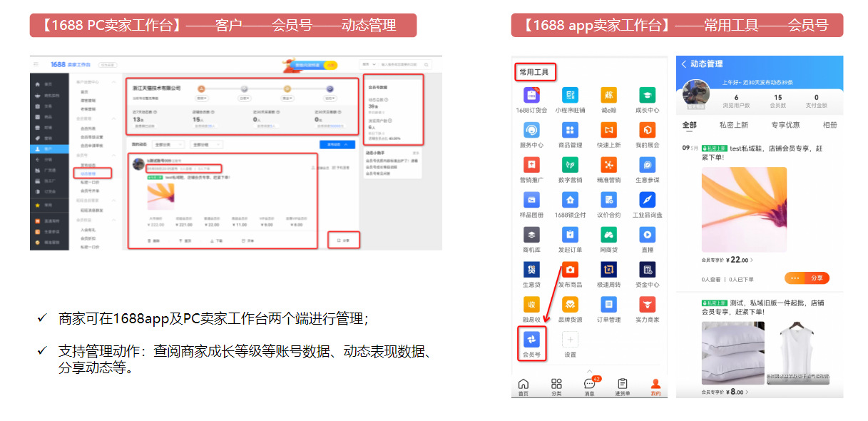Tap the 快速上新 icon
Screen dimensions: 868x421
608,130
